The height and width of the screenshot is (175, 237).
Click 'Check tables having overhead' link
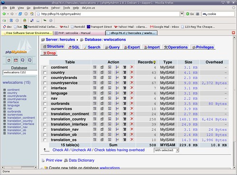point(119,150)
